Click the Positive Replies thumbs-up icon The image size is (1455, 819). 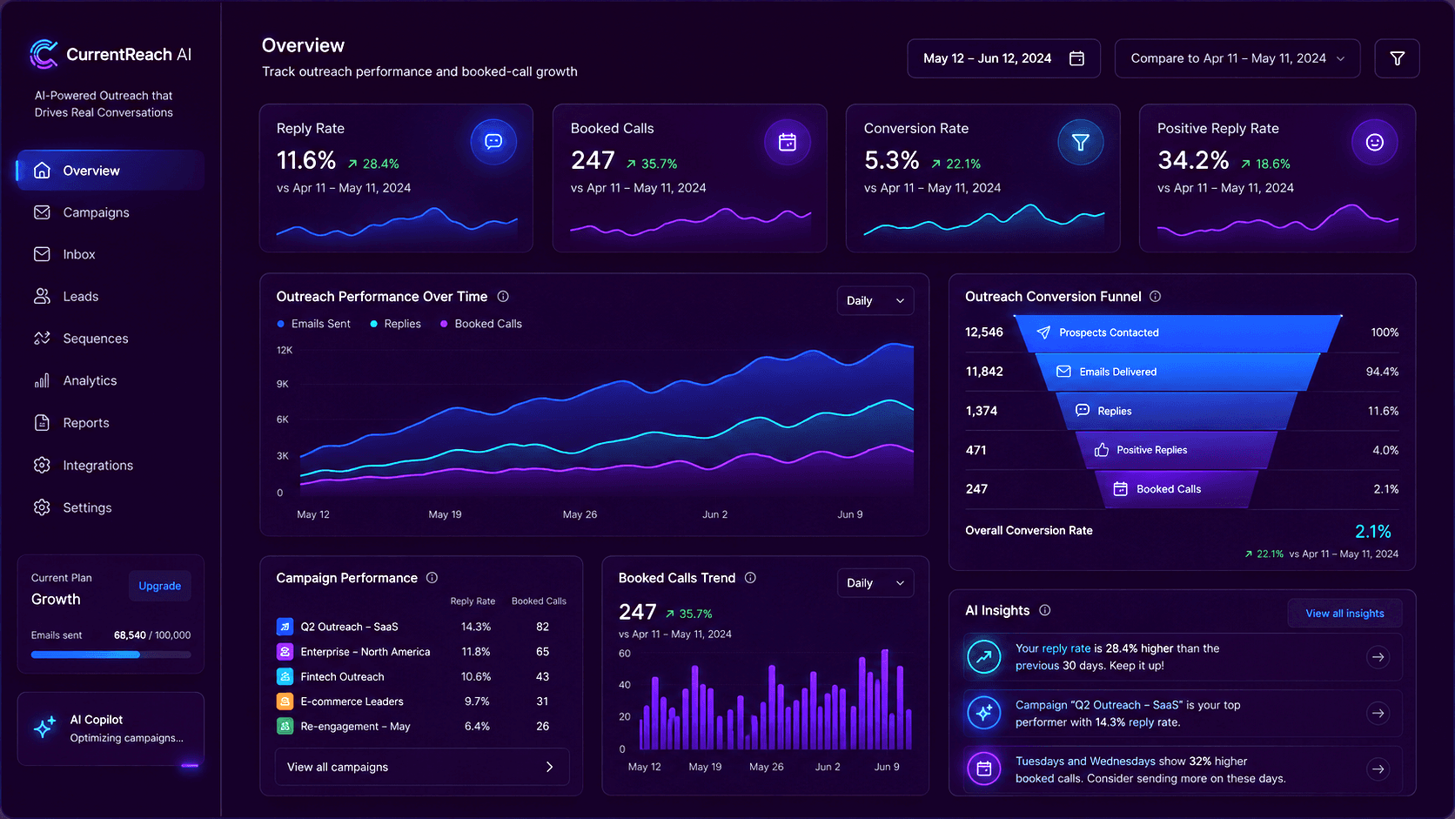1102,450
